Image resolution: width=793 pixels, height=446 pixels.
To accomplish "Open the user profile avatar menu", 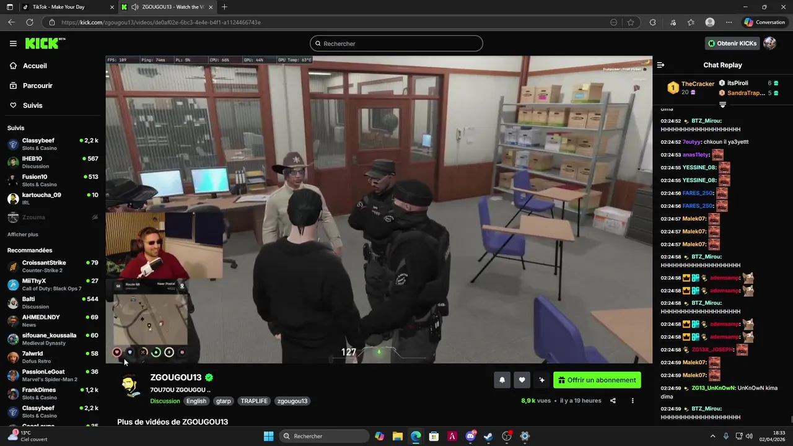I will click(770, 43).
